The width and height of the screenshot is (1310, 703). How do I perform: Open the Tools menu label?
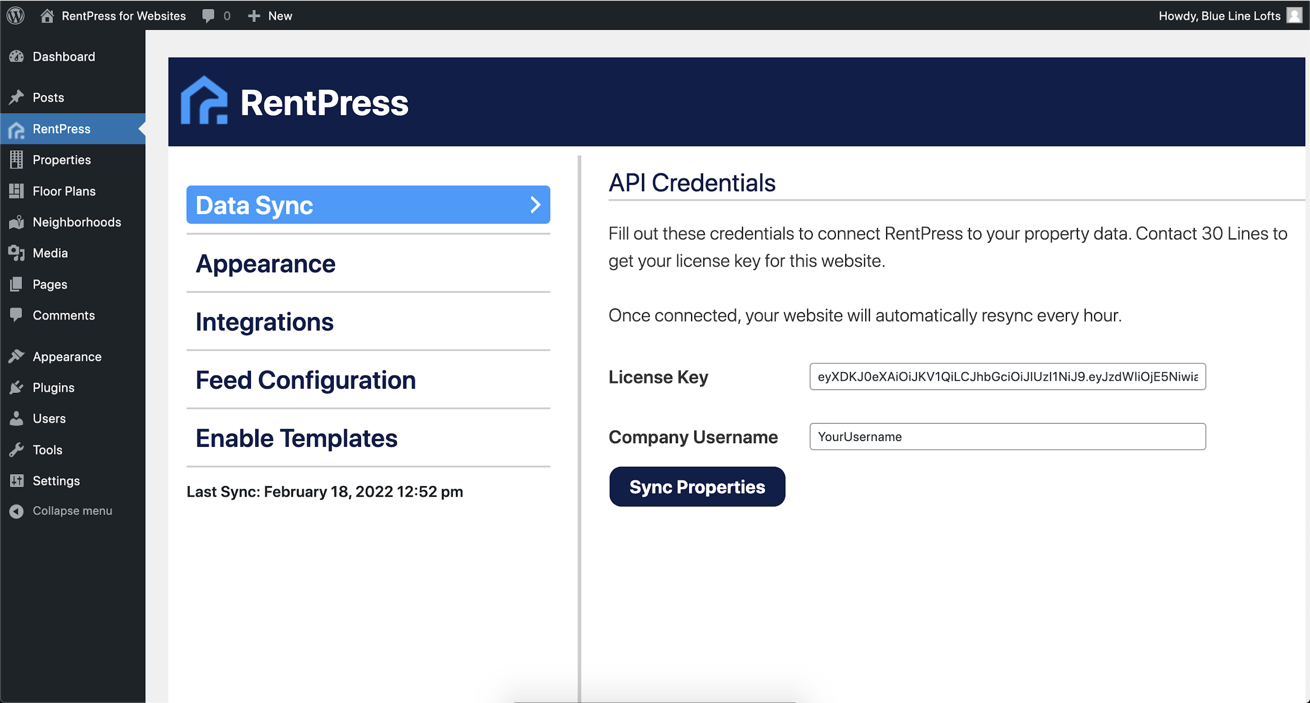47,450
